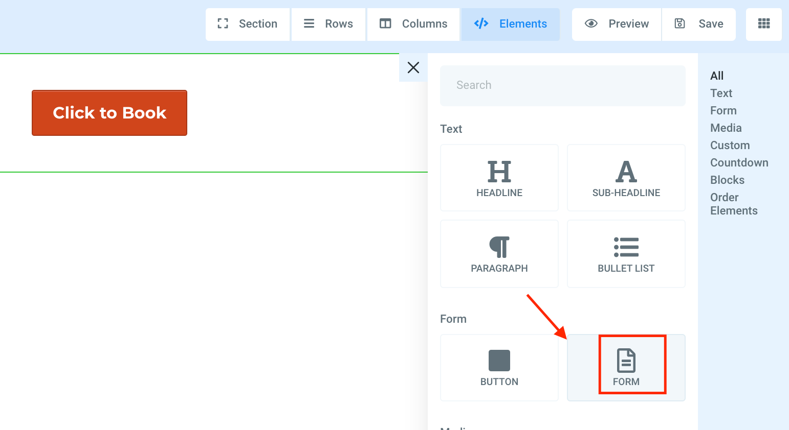
Task: Select the Elements toolbar tab
Action: pyautogui.click(x=511, y=24)
